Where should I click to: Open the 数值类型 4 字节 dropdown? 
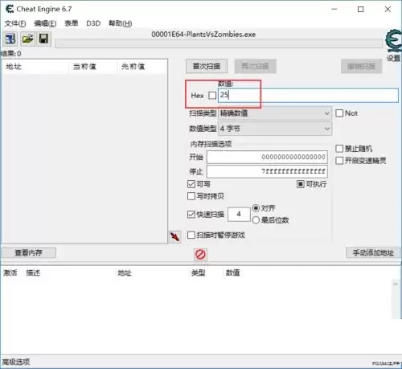(275, 129)
